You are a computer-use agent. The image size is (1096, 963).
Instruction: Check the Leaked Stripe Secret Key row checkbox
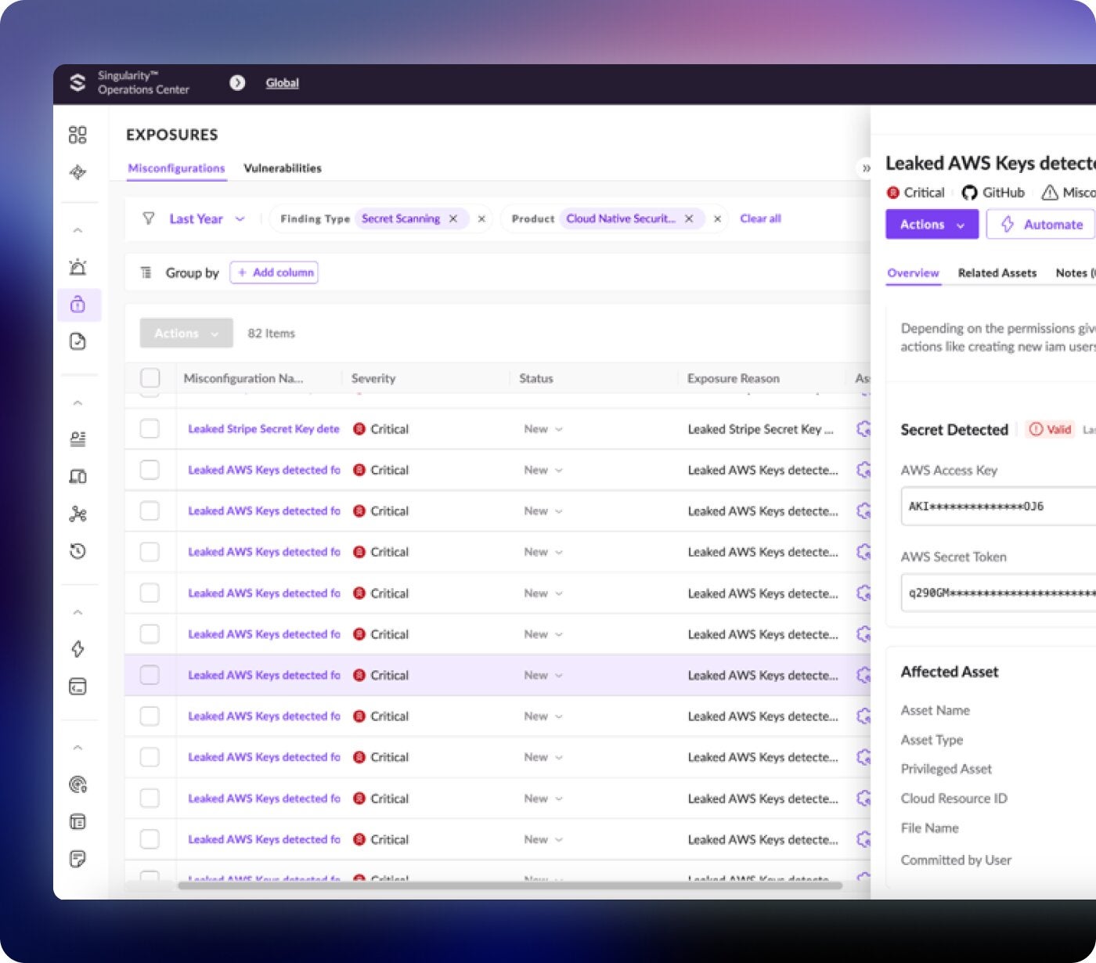150,429
